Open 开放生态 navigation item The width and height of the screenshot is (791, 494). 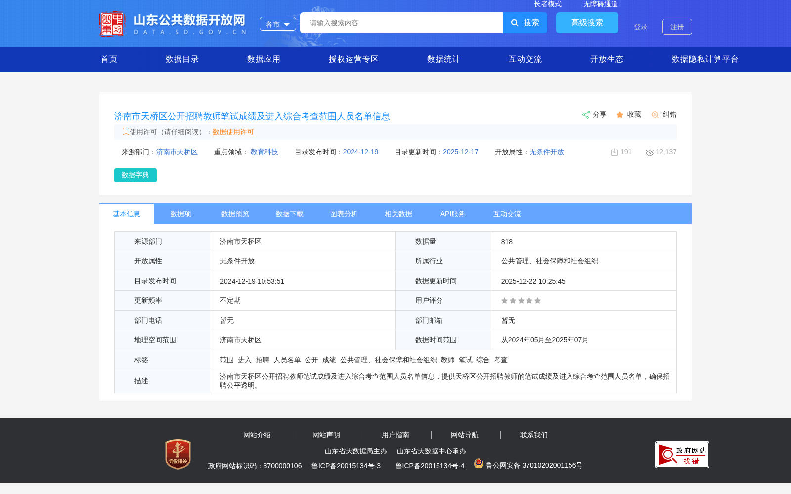(607, 59)
